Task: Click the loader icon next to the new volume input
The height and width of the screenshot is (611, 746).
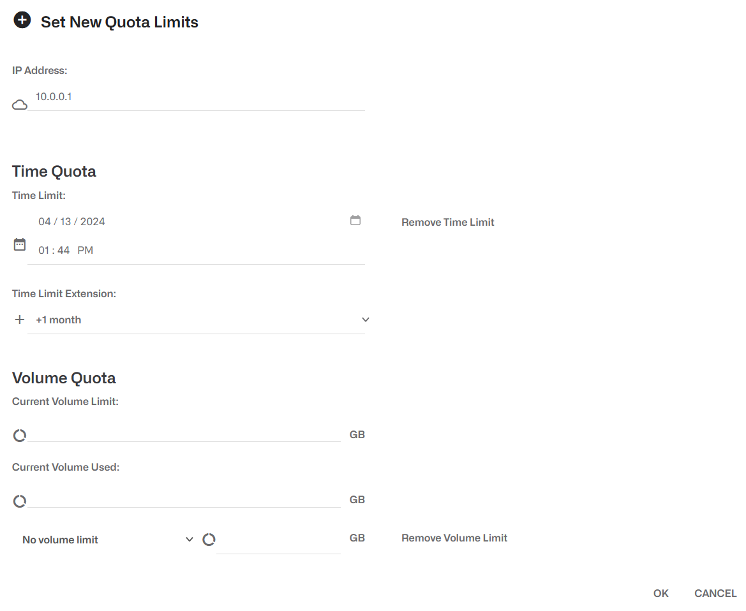Action: tap(209, 539)
